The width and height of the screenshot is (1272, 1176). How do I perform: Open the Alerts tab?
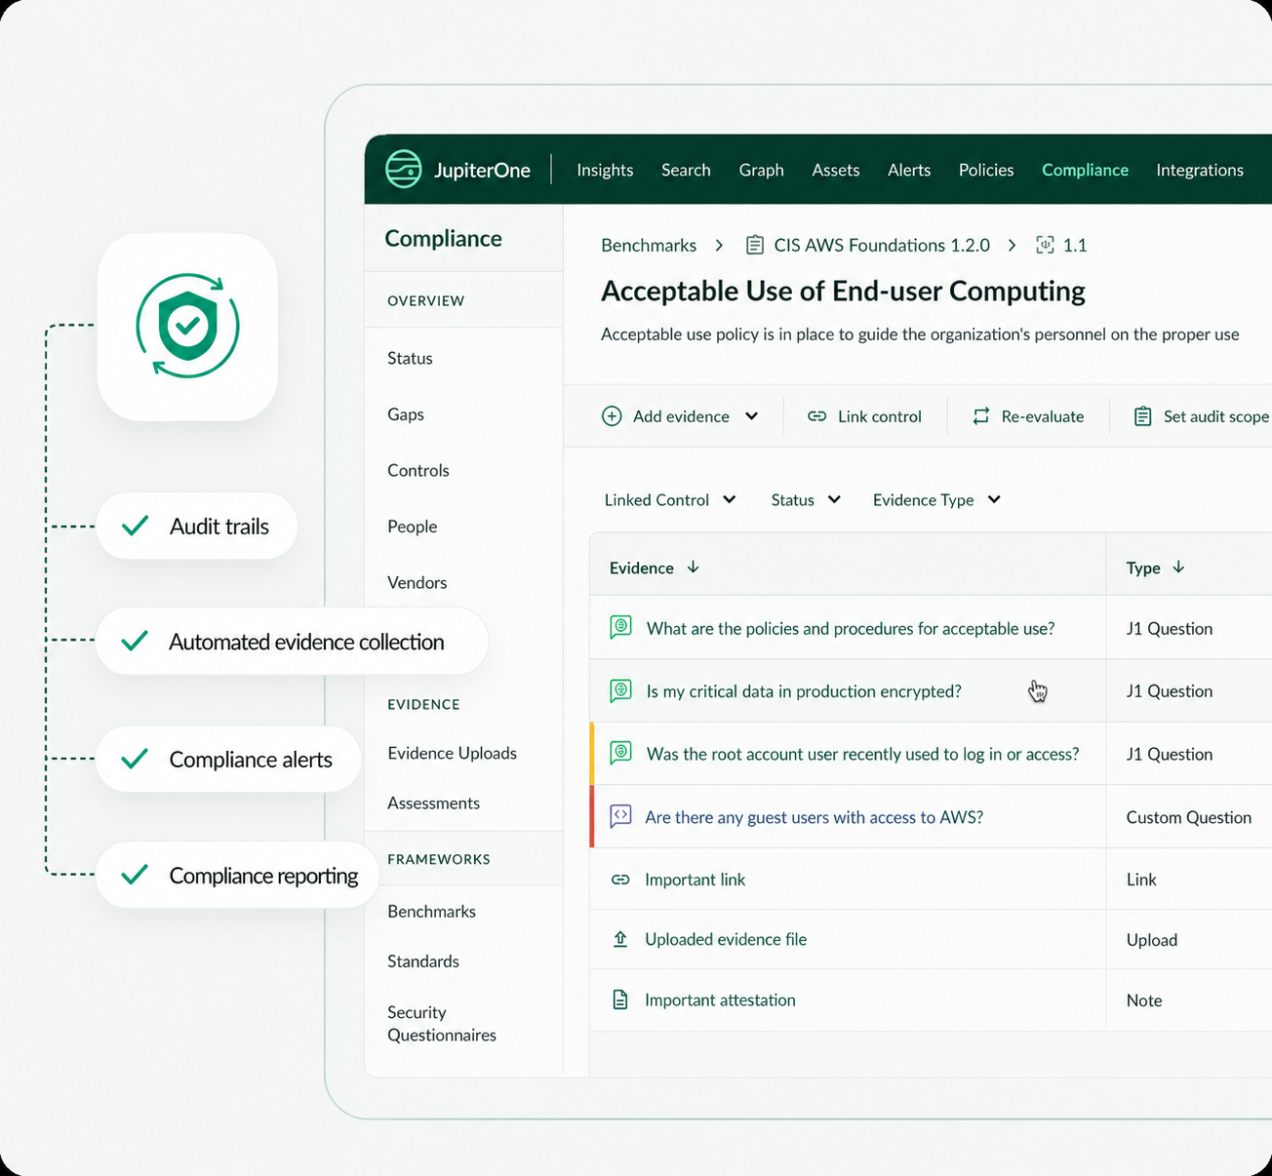click(909, 170)
